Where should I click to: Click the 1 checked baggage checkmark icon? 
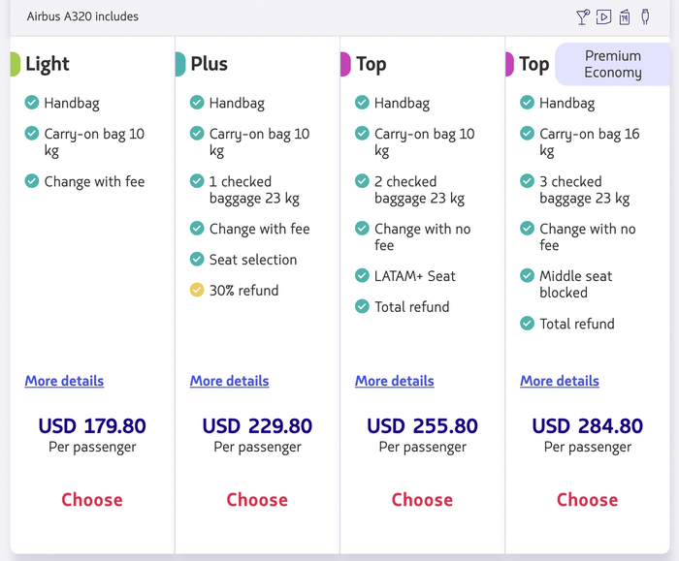[x=197, y=181]
